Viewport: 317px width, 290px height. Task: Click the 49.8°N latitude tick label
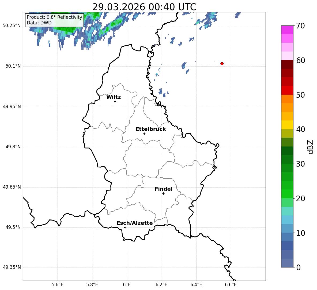coord(13,147)
